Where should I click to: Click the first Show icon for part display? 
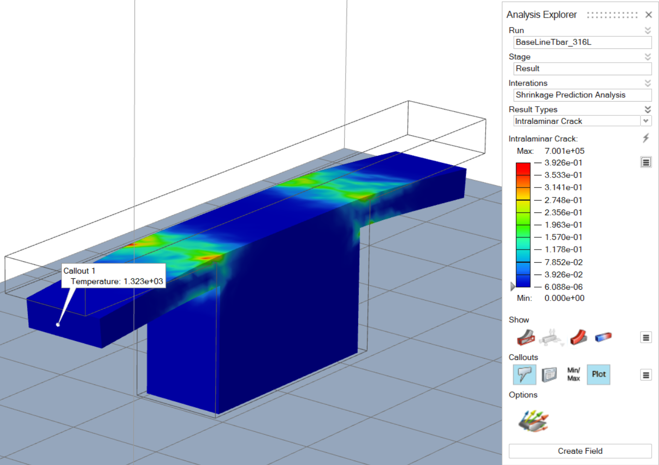(x=526, y=338)
